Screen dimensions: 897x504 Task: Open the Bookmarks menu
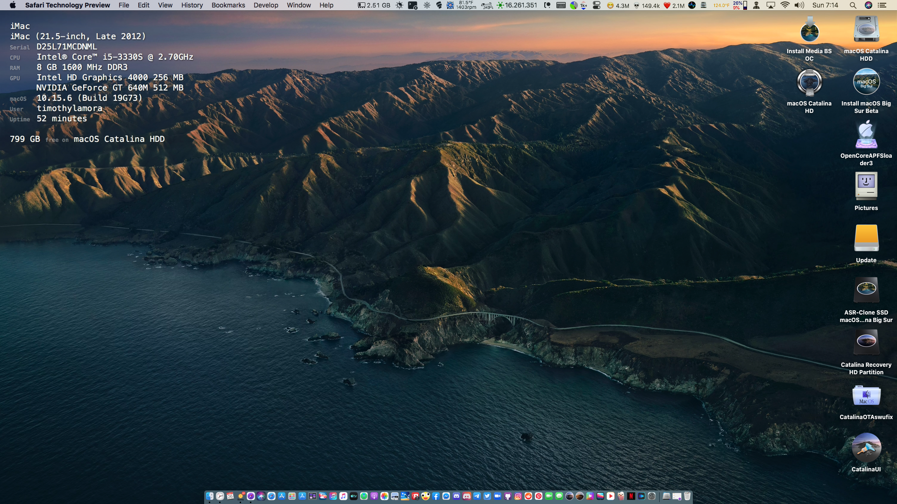pos(228,5)
